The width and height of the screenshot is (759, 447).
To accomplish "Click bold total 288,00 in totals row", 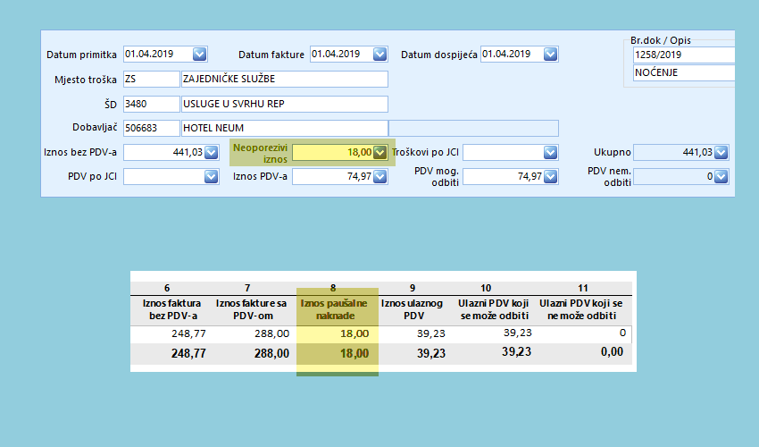I will point(272,353).
